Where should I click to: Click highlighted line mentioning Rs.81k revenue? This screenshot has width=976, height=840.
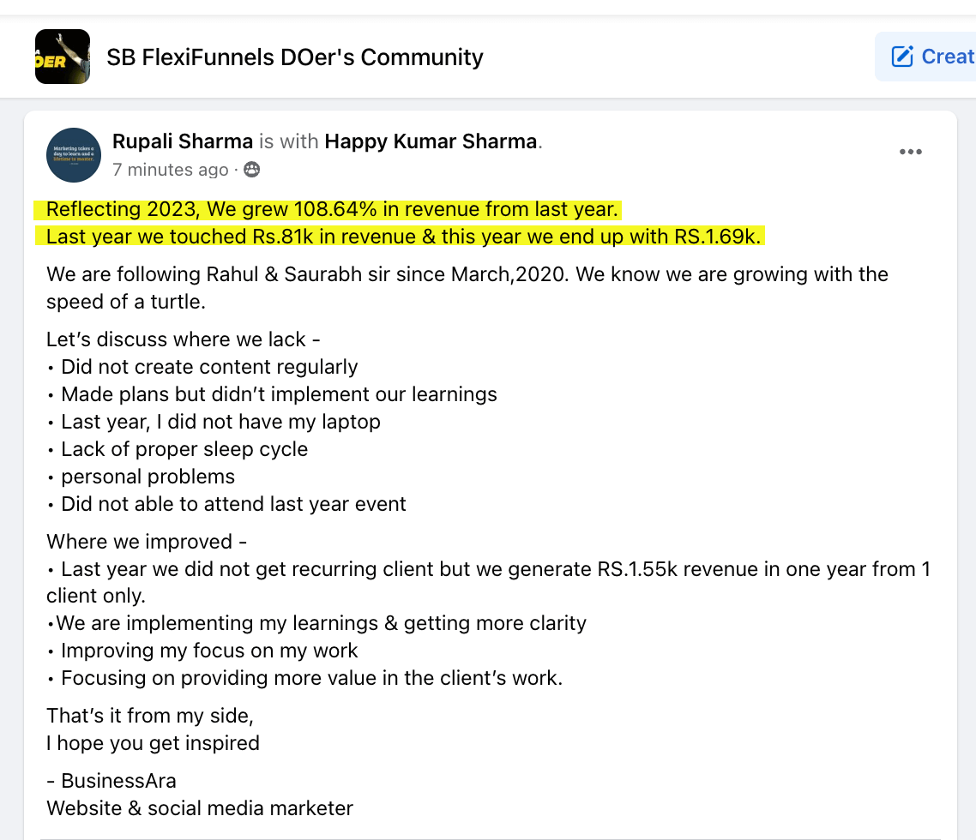coord(403,237)
